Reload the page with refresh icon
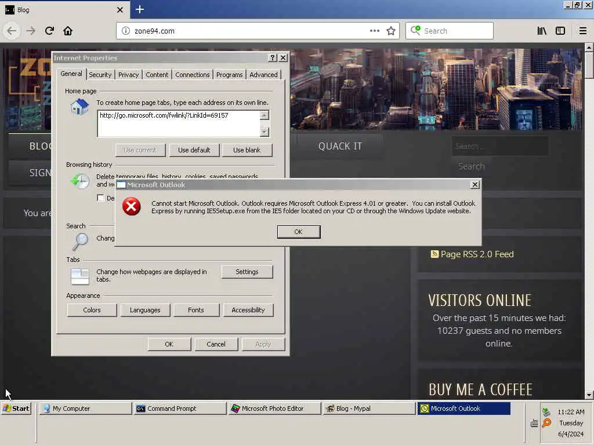The width and height of the screenshot is (594, 445). (x=49, y=31)
